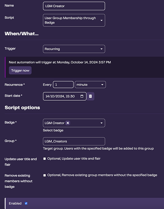Expand the Badge dropdown arrow
Viewport: 164px width, 209px height.
pyautogui.click(x=101, y=123)
